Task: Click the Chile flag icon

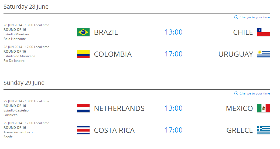Action: point(263,32)
